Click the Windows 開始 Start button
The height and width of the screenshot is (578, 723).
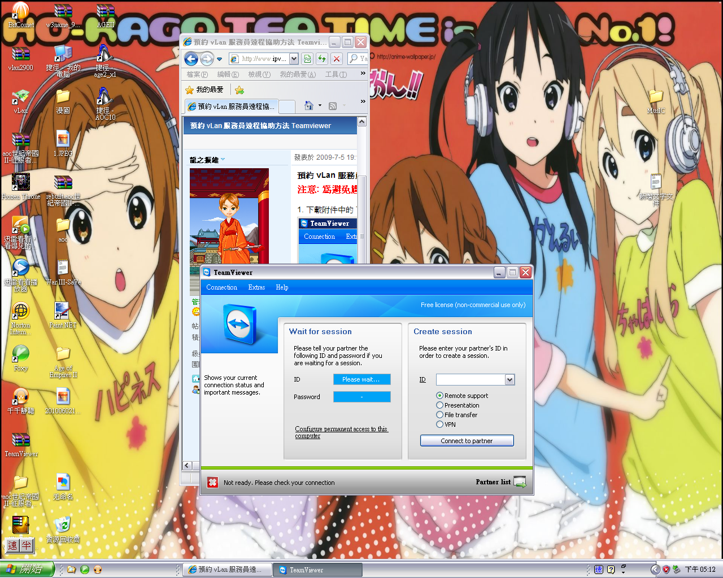(x=27, y=570)
